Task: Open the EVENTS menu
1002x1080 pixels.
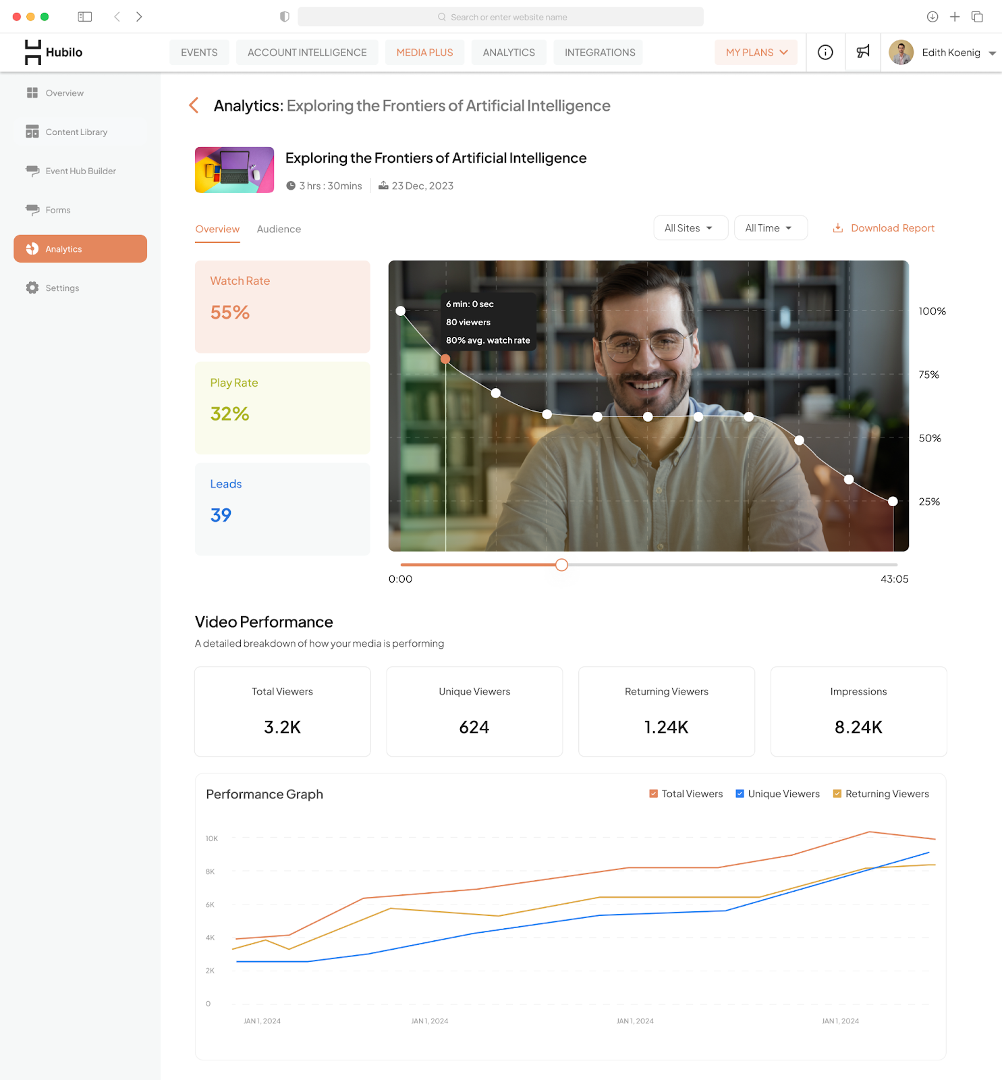Action: click(x=199, y=52)
